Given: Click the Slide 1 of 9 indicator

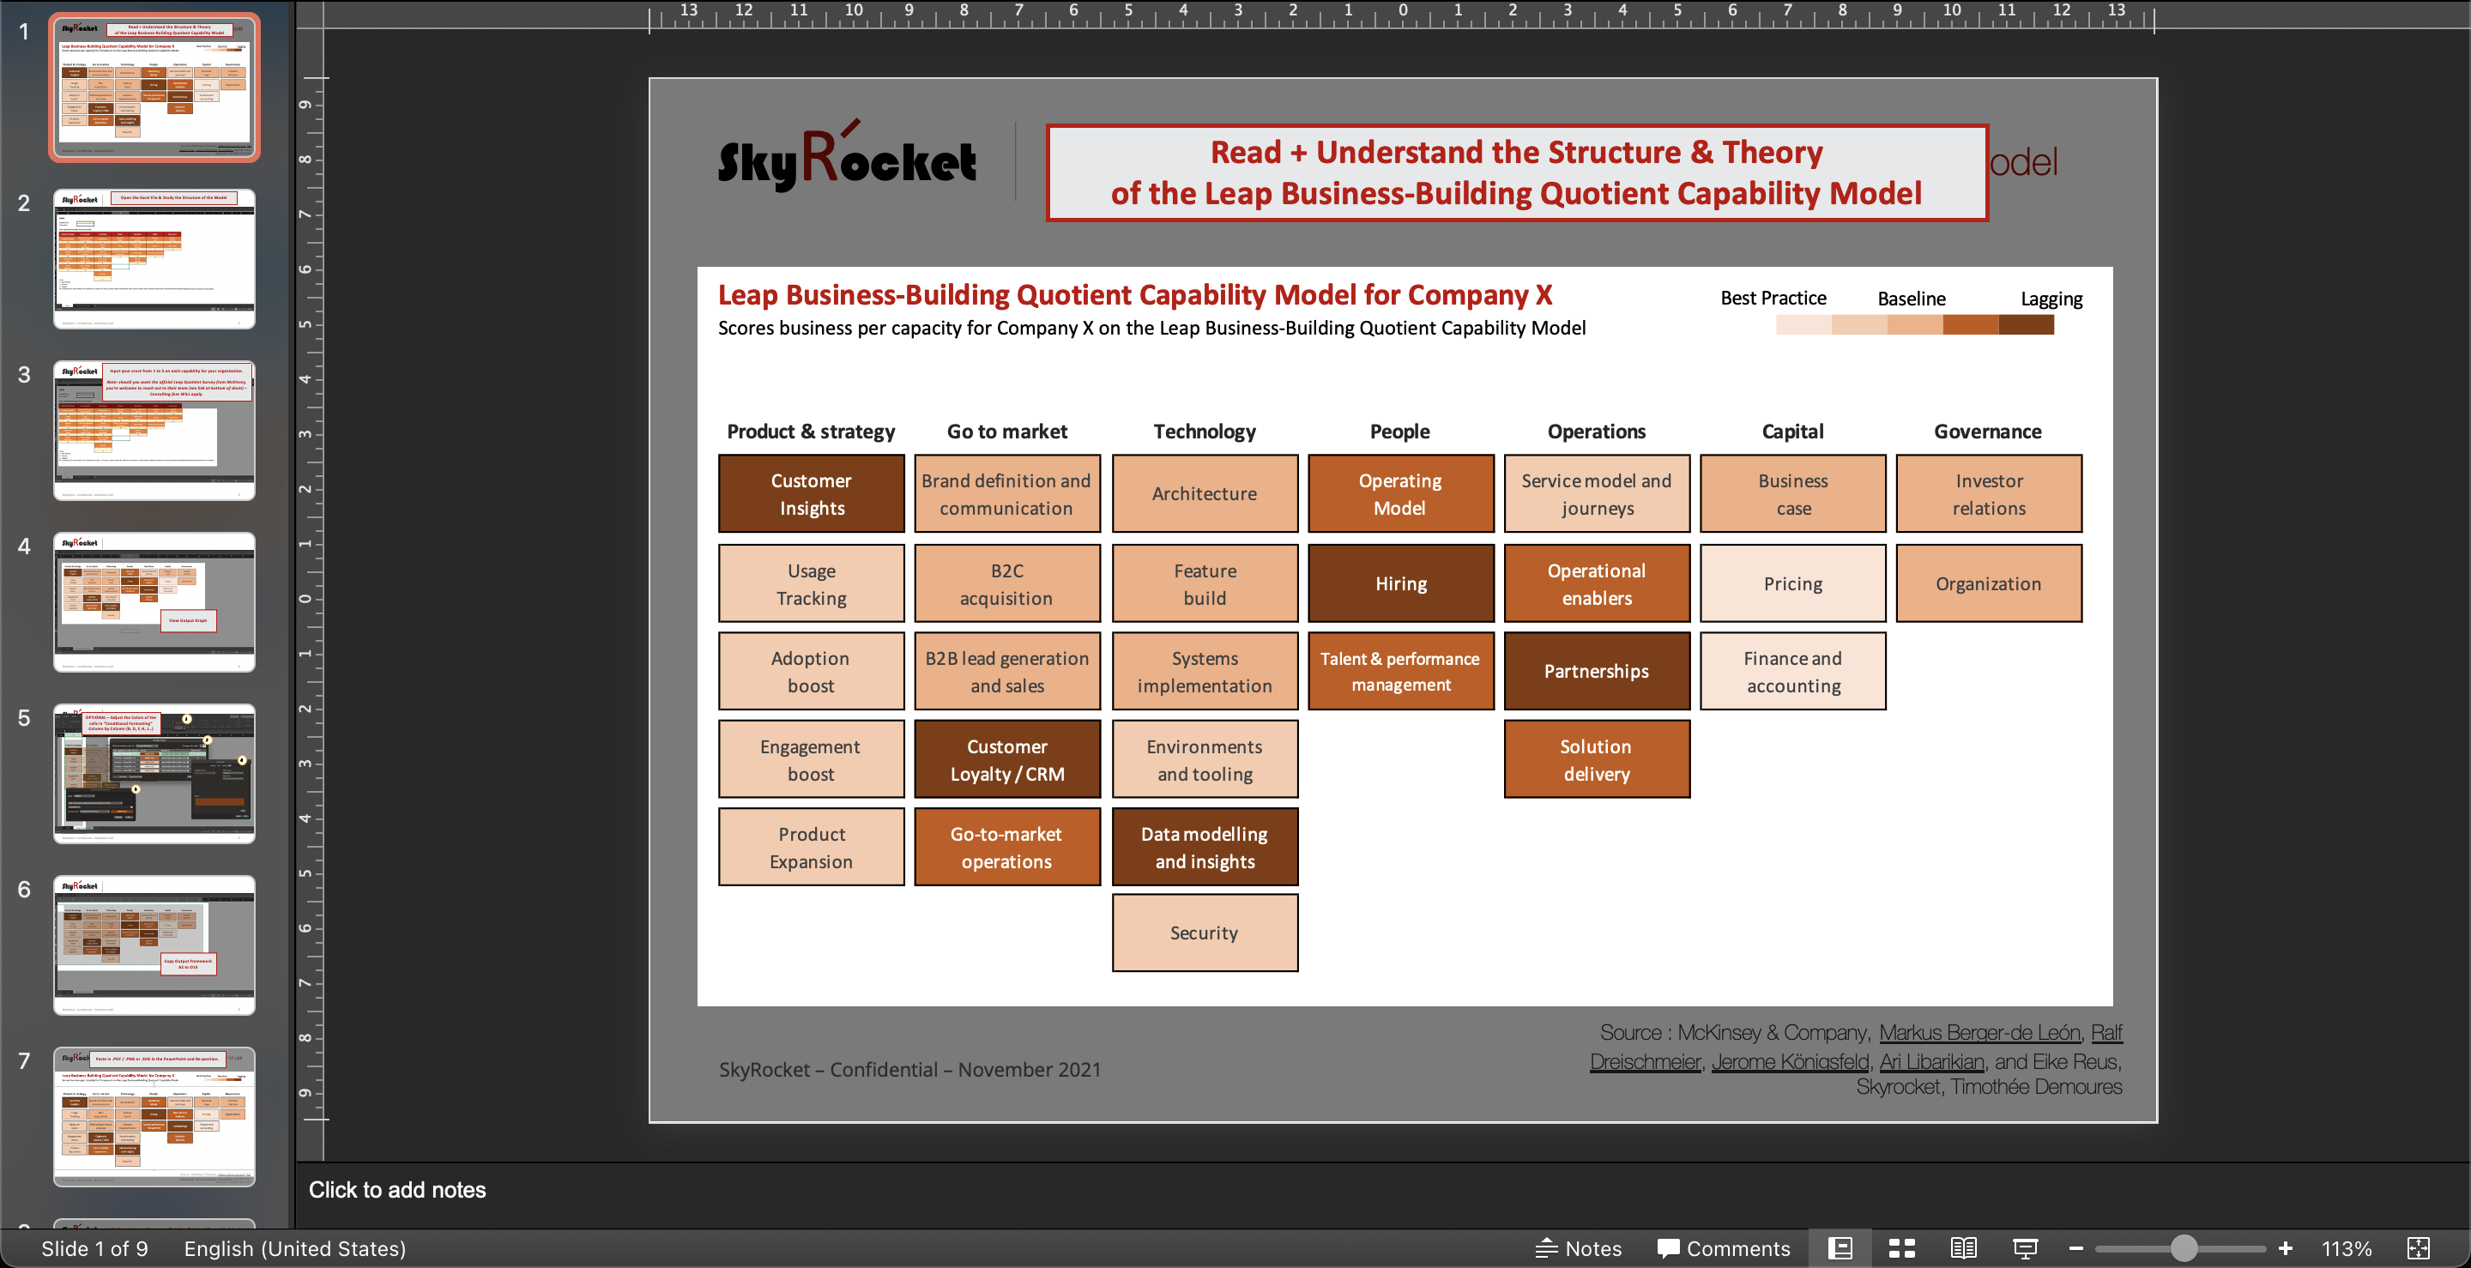Looking at the screenshot, I should pos(94,1248).
